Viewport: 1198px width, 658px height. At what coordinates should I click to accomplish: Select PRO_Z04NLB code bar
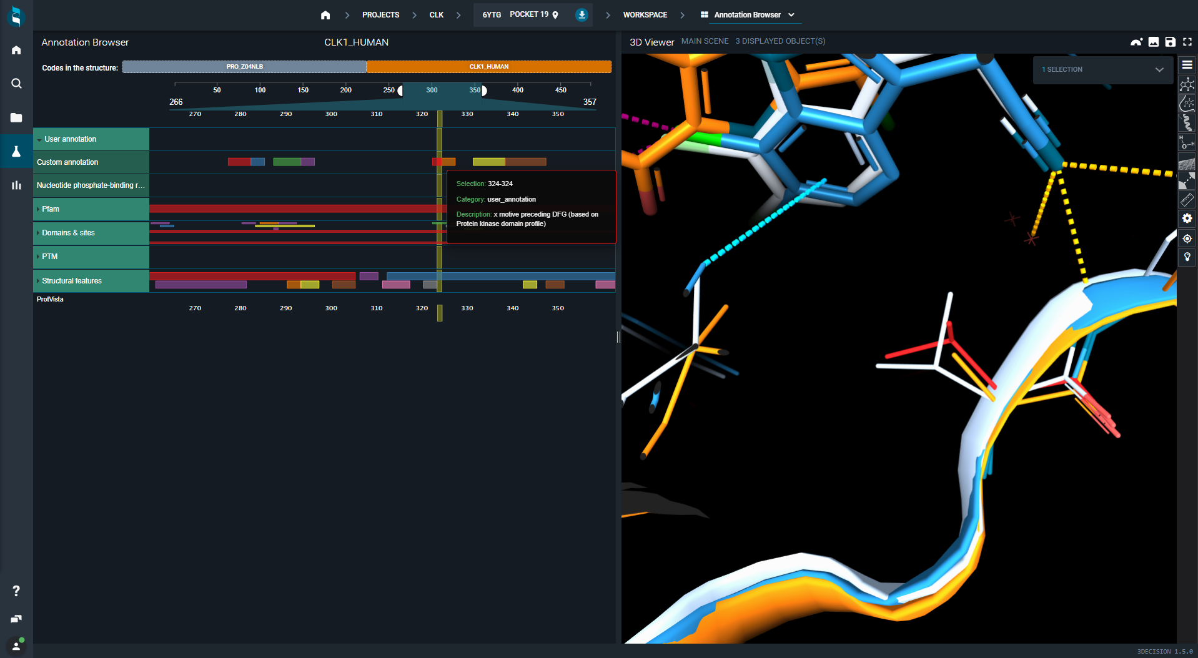[x=244, y=67]
